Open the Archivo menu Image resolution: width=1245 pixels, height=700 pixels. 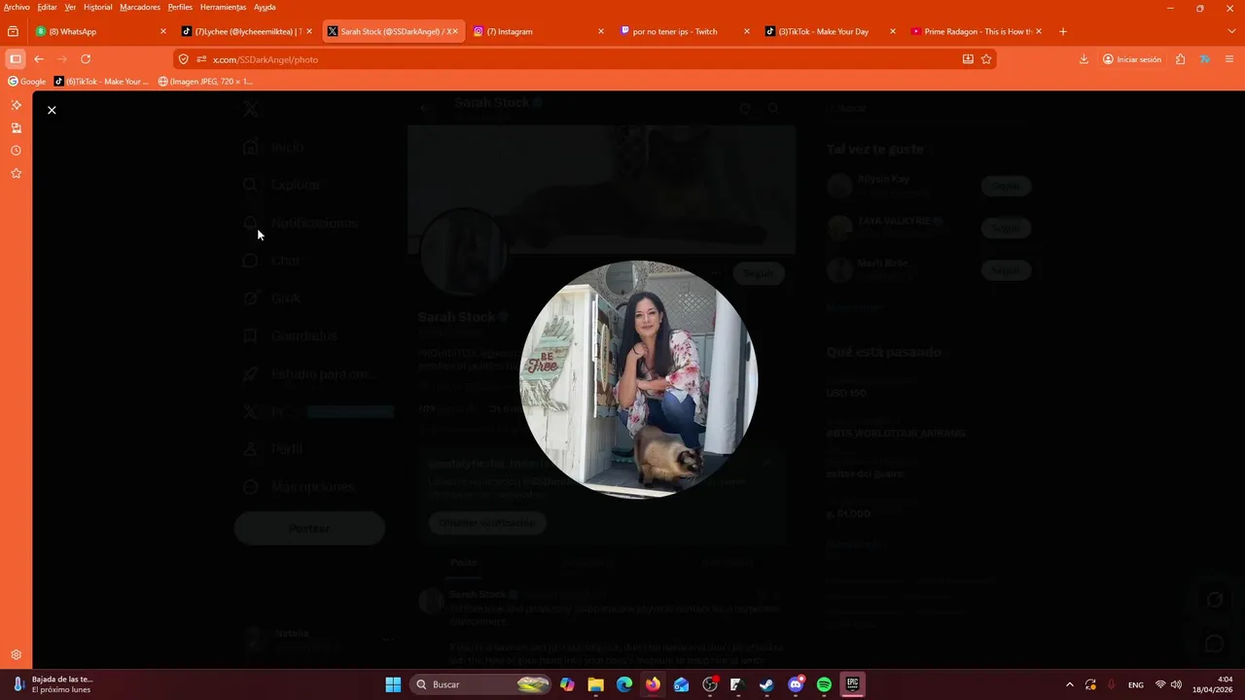pos(17,7)
